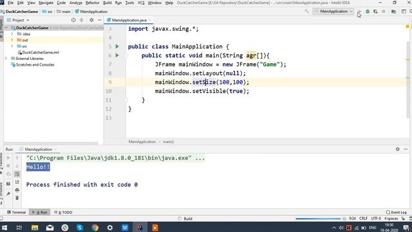Build project with hammer icon
The height and width of the screenshot is (232, 412).
(x=306, y=12)
